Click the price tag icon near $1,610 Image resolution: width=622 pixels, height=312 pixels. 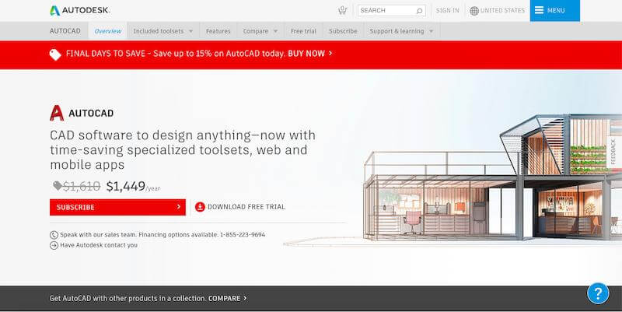tap(58, 185)
